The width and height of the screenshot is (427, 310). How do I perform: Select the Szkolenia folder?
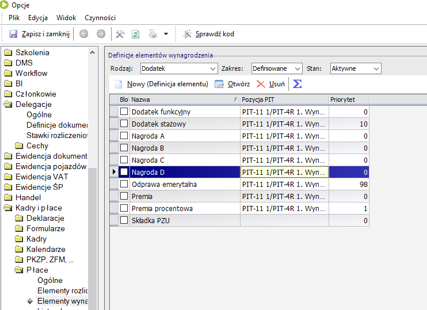pos(26,52)
